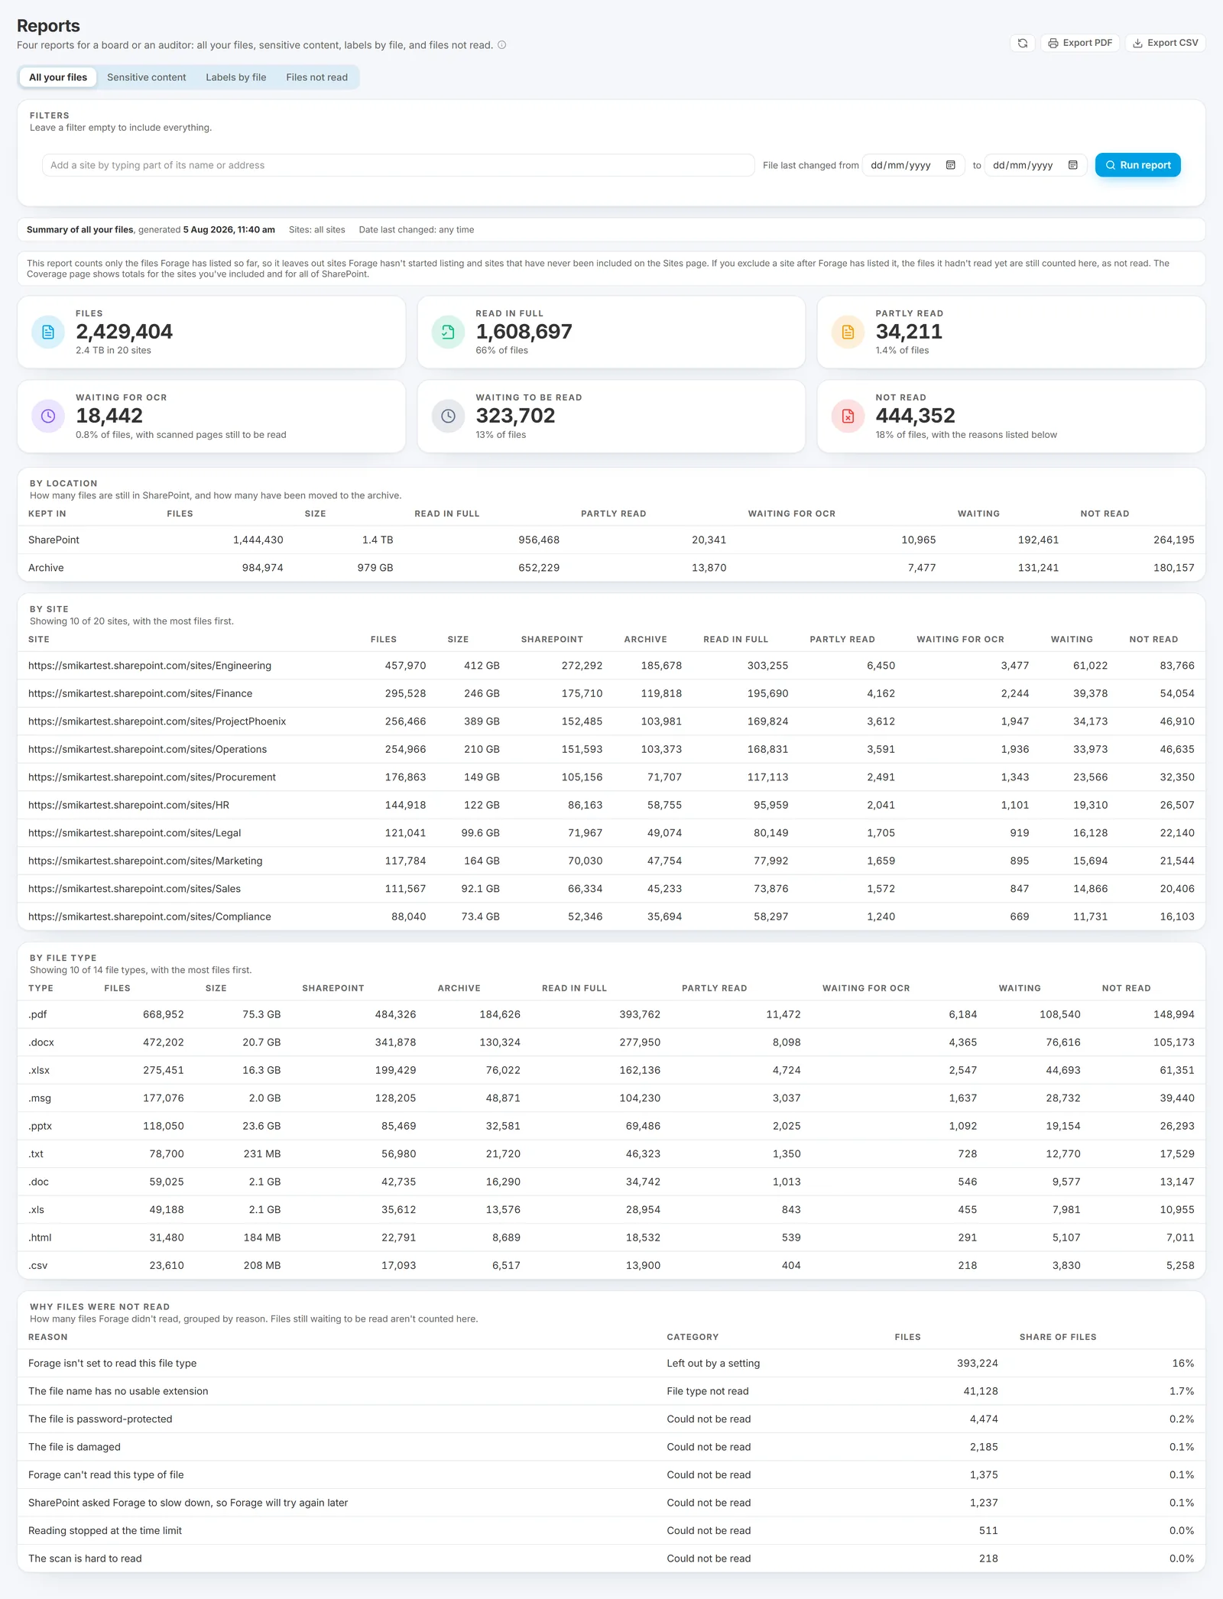The width and height of the screenshot is (1223, 1599).
Task: Select the ProjectPhoenix site URL
Action: [157, 722]
